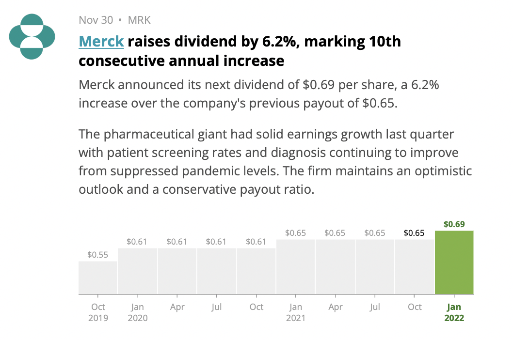Click the Oct 2020 $0.61 bar
Screen dimensions: 513x340
[256, 271]
